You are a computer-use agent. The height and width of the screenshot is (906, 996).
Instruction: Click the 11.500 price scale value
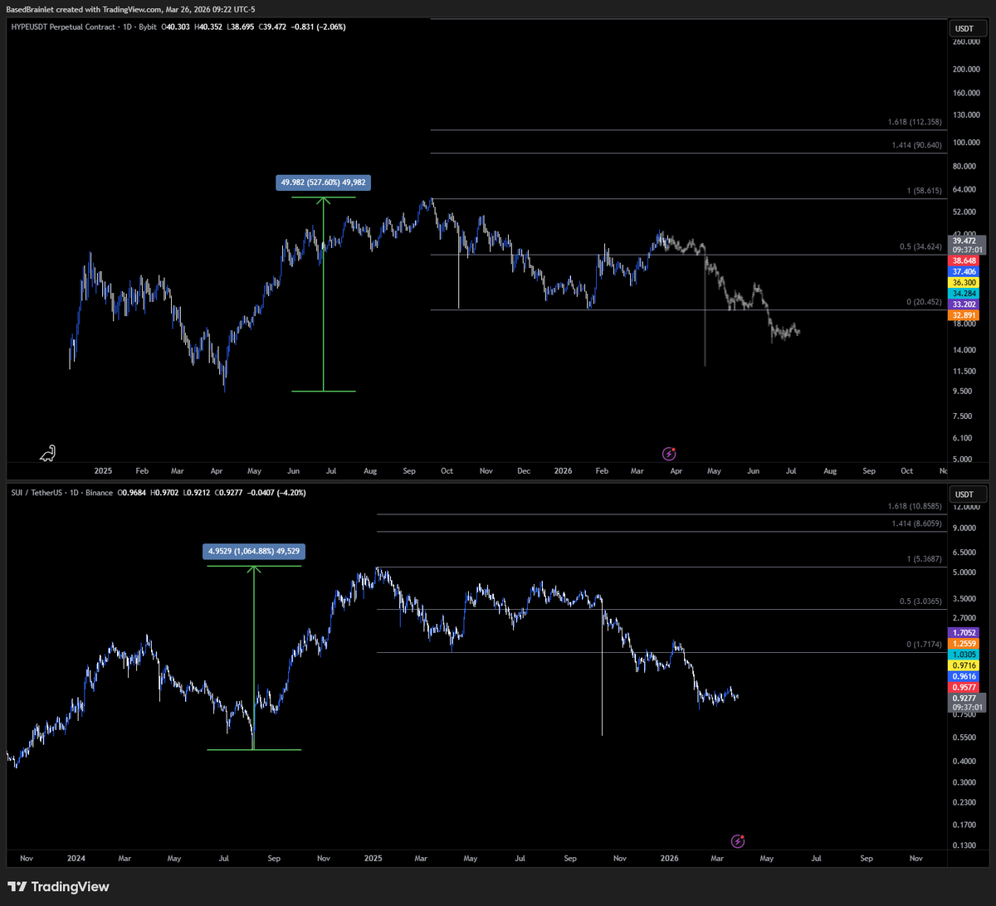(x=965, y=370)
